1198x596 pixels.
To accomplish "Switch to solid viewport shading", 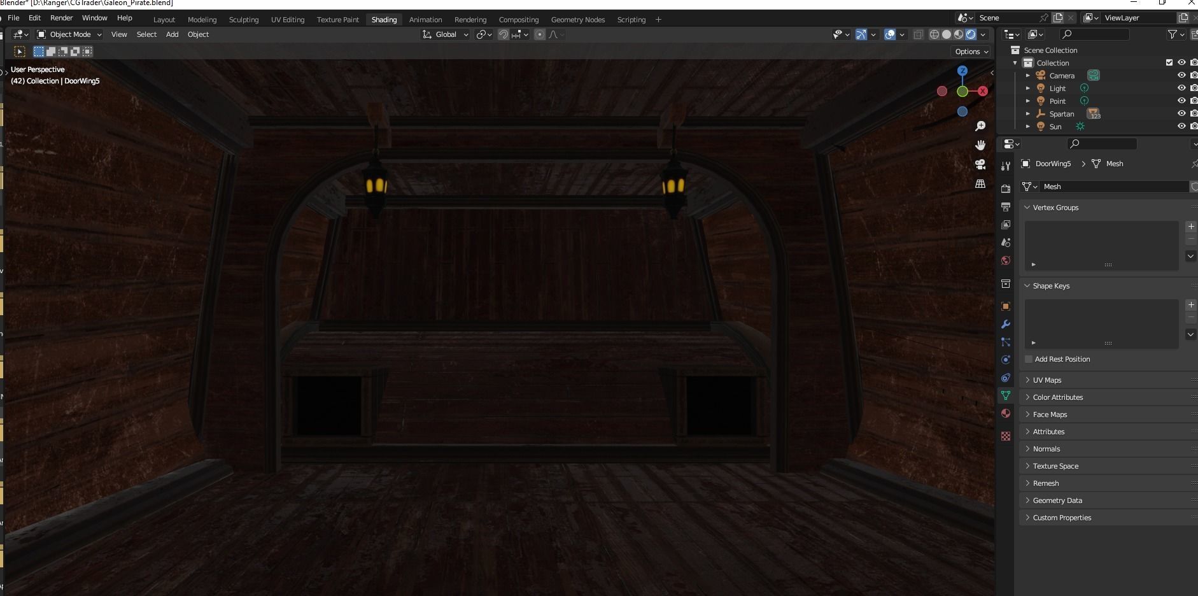I will pos(947,34).
